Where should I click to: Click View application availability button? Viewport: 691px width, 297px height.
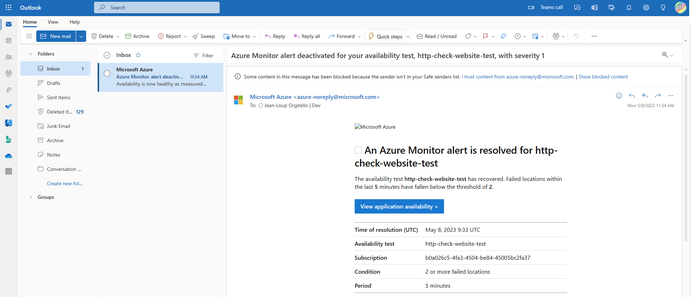399,206
